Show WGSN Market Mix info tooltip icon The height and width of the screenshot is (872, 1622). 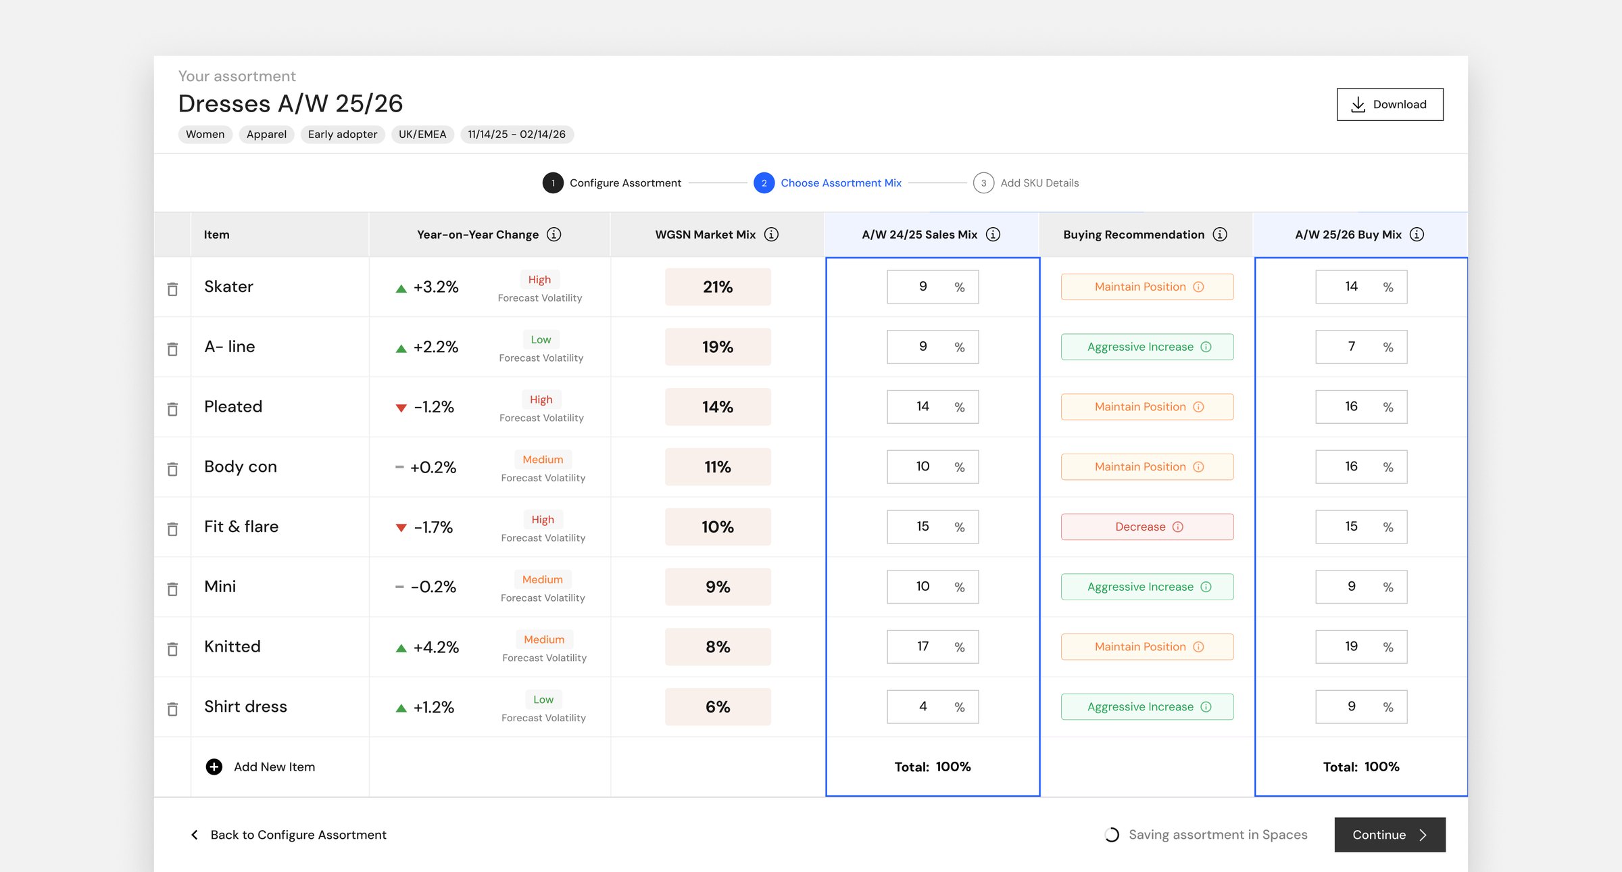pyautogui.click(x=771, y=235)
